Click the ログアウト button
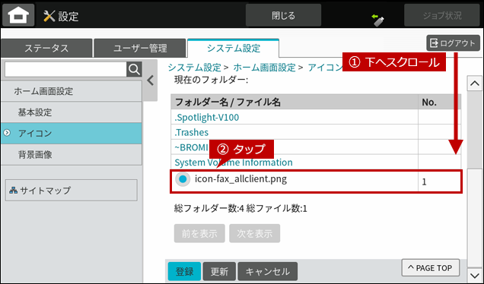Screen dimensions: 484x284 tap(453, 43)
